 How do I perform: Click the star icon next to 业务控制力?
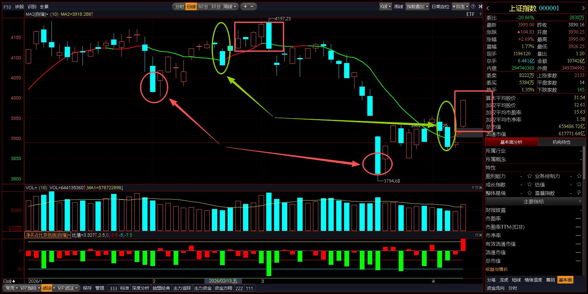click(x=579, y=176)
